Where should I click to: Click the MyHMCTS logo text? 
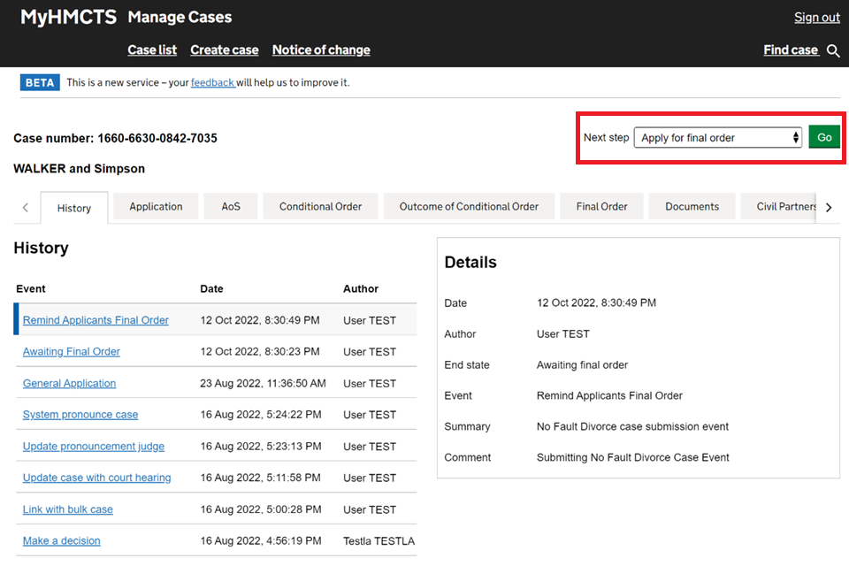(68, 18)
